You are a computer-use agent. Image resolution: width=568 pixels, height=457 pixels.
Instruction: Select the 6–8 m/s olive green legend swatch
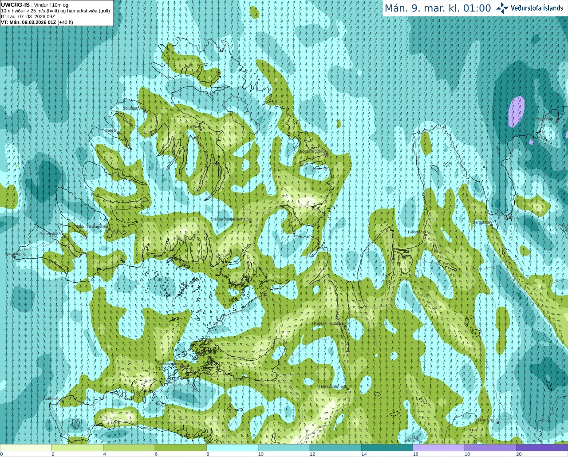point(181,448)
